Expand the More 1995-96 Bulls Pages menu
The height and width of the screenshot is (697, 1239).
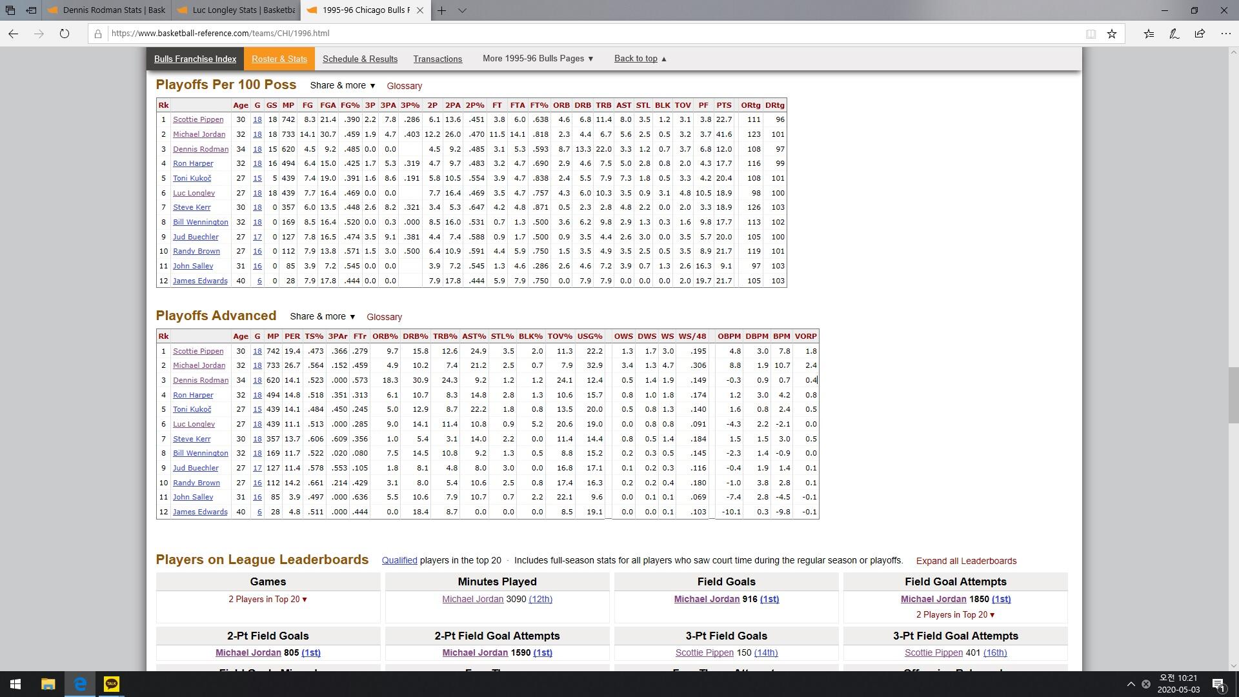[538, 59]
